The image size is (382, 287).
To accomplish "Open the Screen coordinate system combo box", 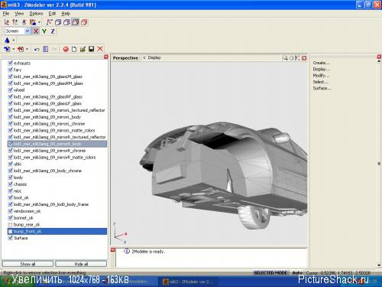I will [x=18, y=31].
